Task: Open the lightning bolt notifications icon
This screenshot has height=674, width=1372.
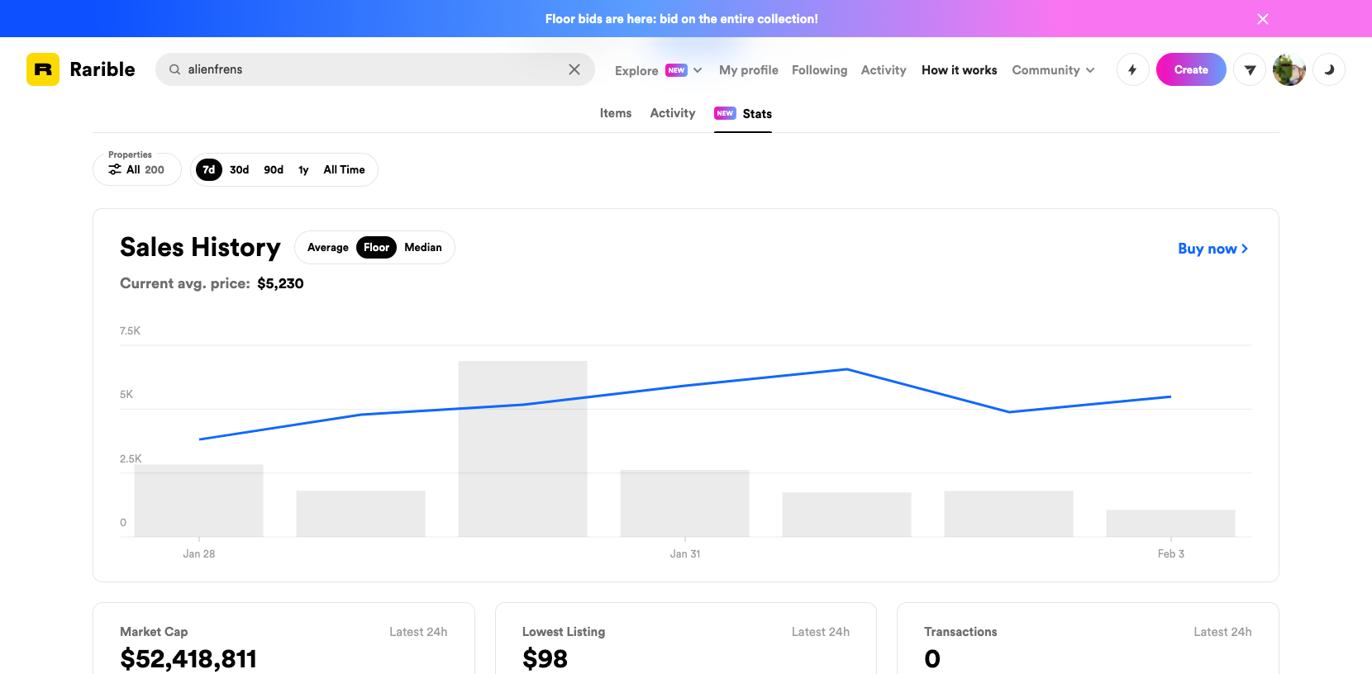Action: [x=1132, y=69]
